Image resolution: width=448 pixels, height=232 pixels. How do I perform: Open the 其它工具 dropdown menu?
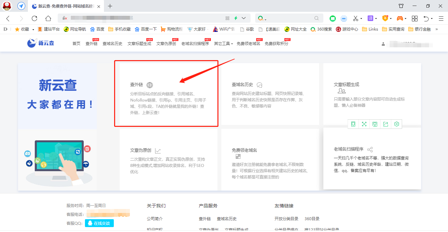tap(223, 43)
